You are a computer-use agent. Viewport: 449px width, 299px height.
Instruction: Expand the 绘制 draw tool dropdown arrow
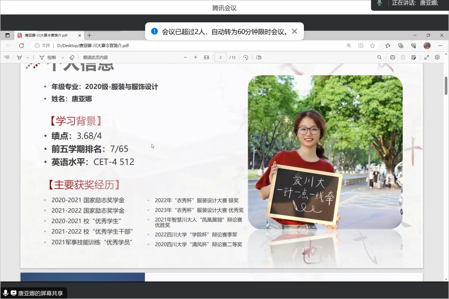[x=63, y=58]
